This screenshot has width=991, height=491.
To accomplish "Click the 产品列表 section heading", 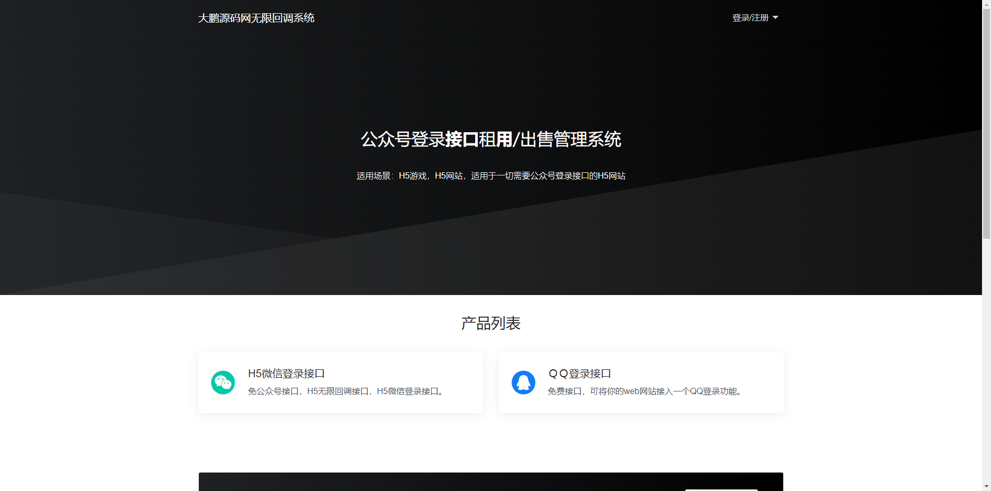I will coord(490,323).
